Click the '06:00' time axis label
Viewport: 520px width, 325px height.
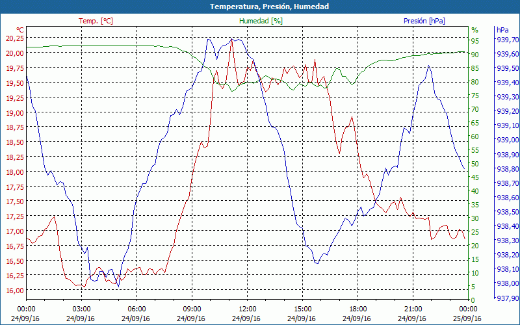tap(136, 309)
